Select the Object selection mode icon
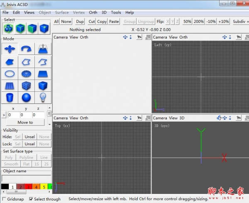This screenshot has height=203, width=249. [20, 28]
